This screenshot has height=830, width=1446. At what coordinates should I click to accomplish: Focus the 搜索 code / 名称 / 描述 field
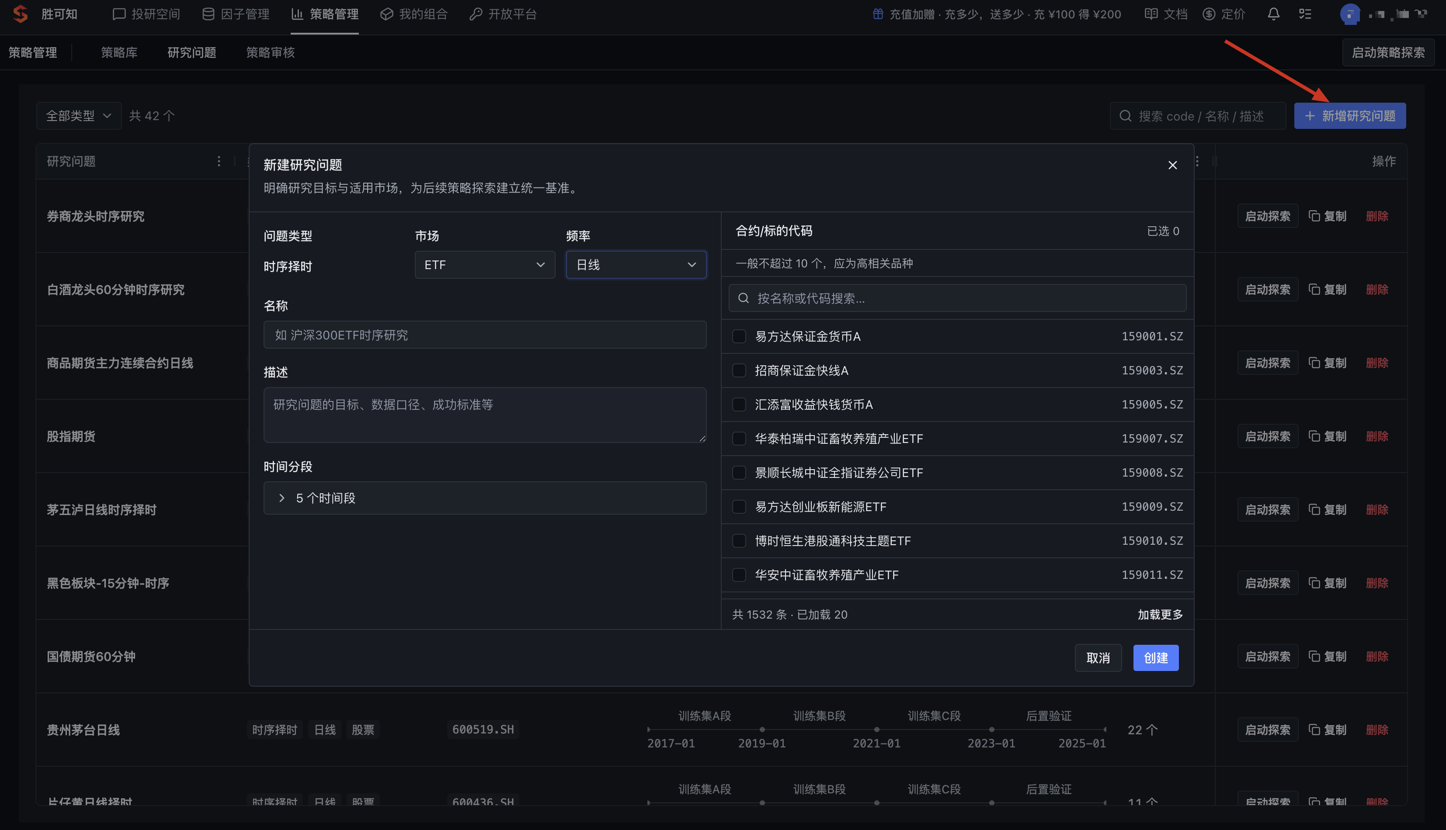point(1197,116)
